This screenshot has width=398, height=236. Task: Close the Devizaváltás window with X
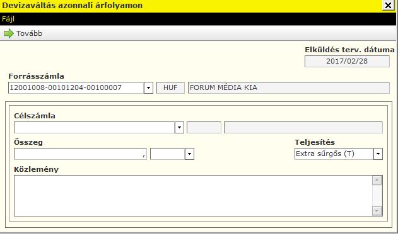click(x=388, y=5)
